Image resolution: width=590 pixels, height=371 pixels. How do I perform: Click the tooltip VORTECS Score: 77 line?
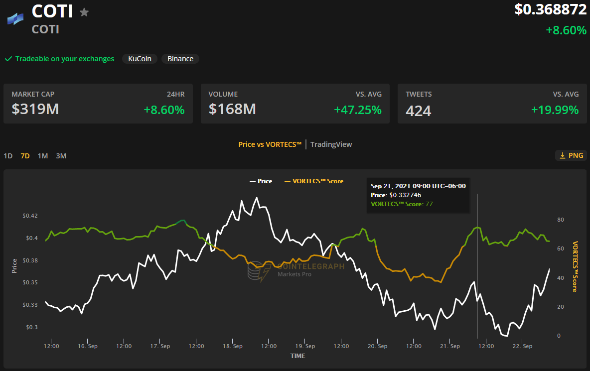tap(402, 204)
